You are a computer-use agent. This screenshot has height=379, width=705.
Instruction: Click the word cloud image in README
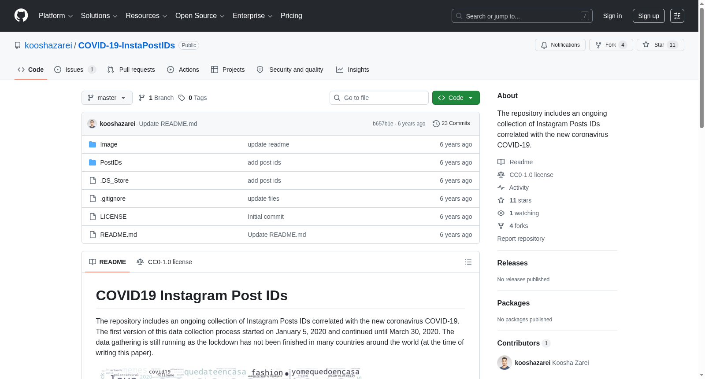click(x=229, y=372)
